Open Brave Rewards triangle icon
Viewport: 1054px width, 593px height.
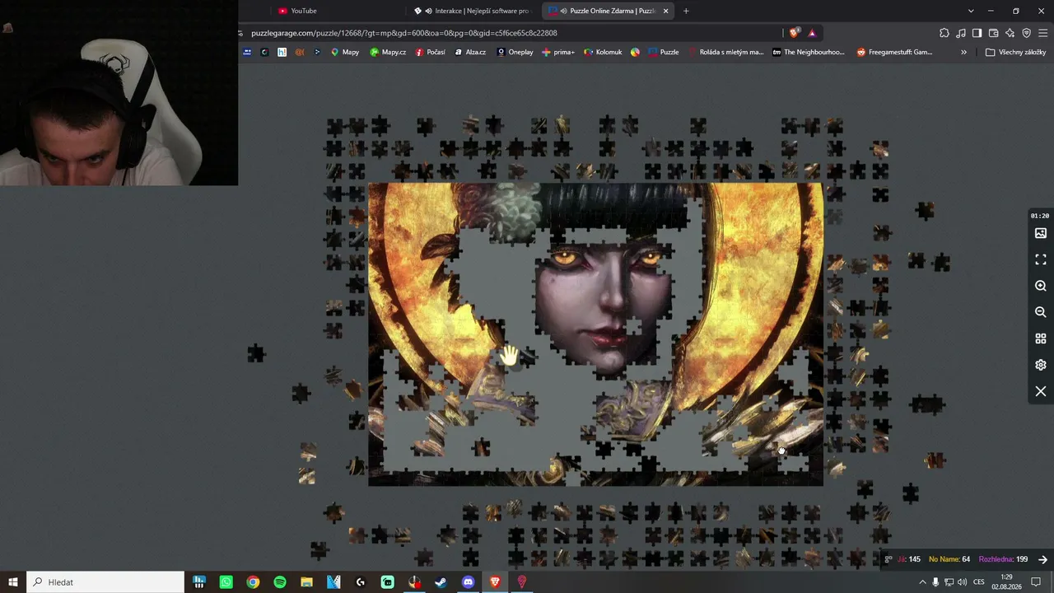812,33
